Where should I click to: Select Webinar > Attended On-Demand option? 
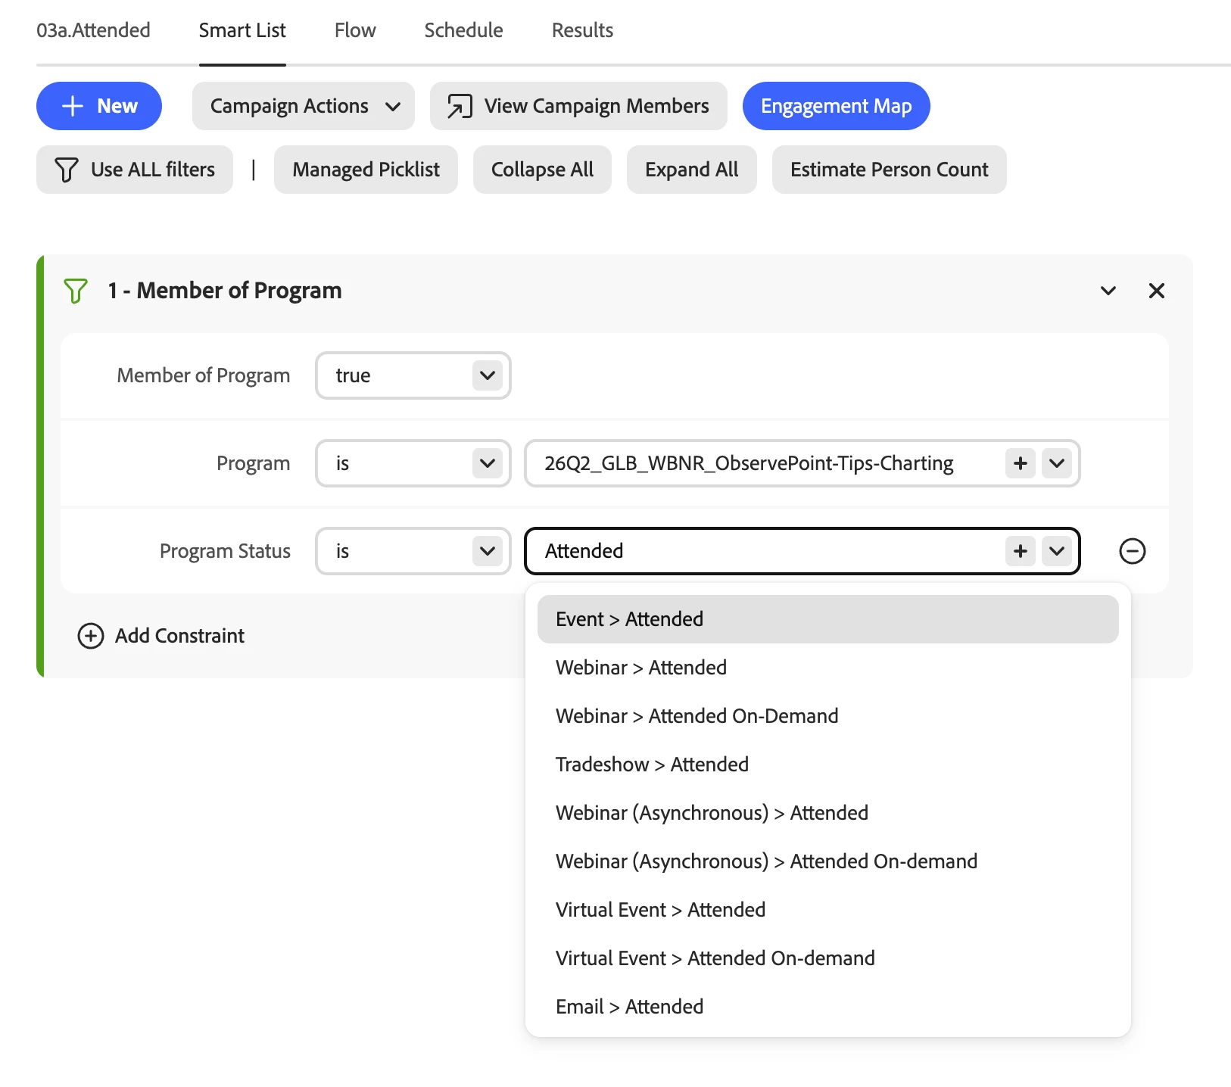[x=828, y=716]
